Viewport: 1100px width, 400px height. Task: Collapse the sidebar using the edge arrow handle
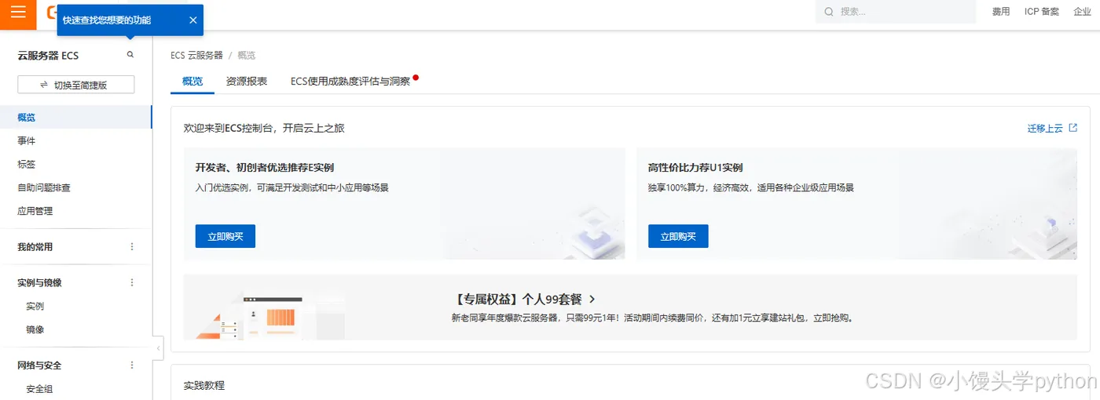pyautogui.click(x=158, y=347)
